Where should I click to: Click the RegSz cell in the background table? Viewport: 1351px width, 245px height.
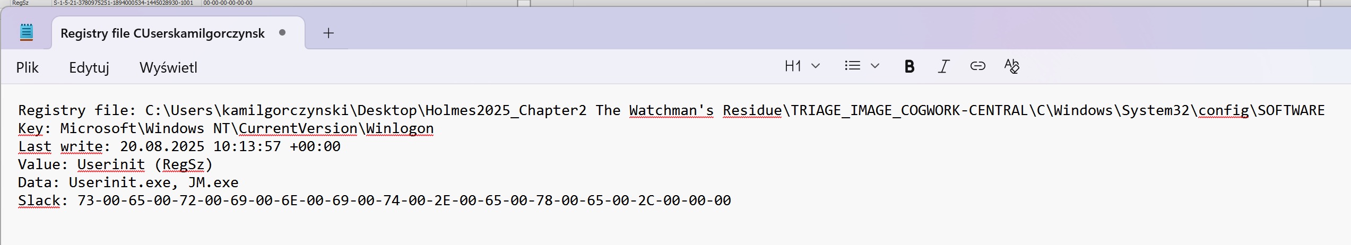tap(20, 3)
